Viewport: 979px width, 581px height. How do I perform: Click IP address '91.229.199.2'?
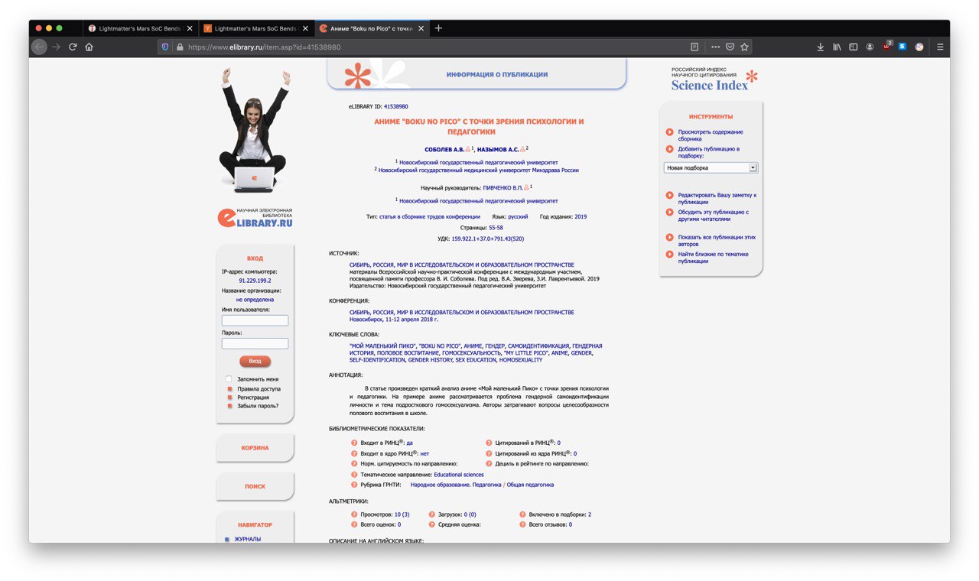pos(255,281)
